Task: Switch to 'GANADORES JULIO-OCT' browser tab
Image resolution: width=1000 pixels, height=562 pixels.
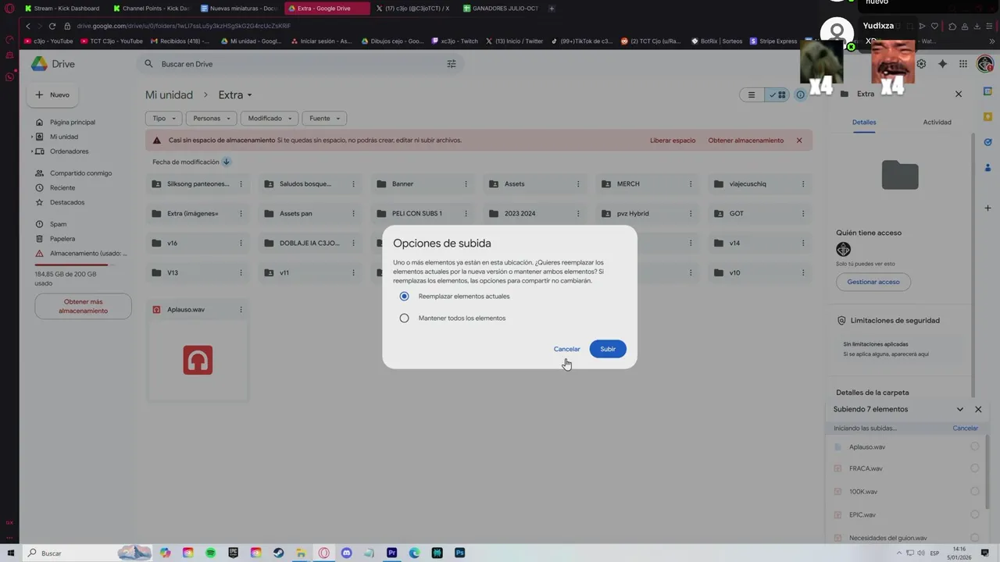Action: pos(502,9)
